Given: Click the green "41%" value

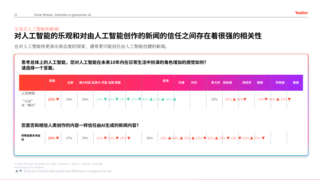Looking at the screenshot, I should 145,99.
